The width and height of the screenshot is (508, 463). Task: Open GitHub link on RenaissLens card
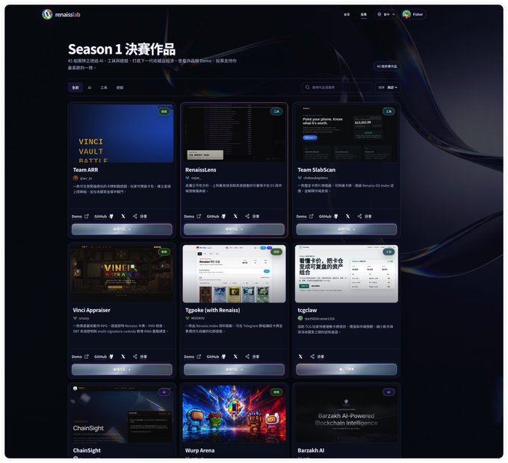[216, 217]
